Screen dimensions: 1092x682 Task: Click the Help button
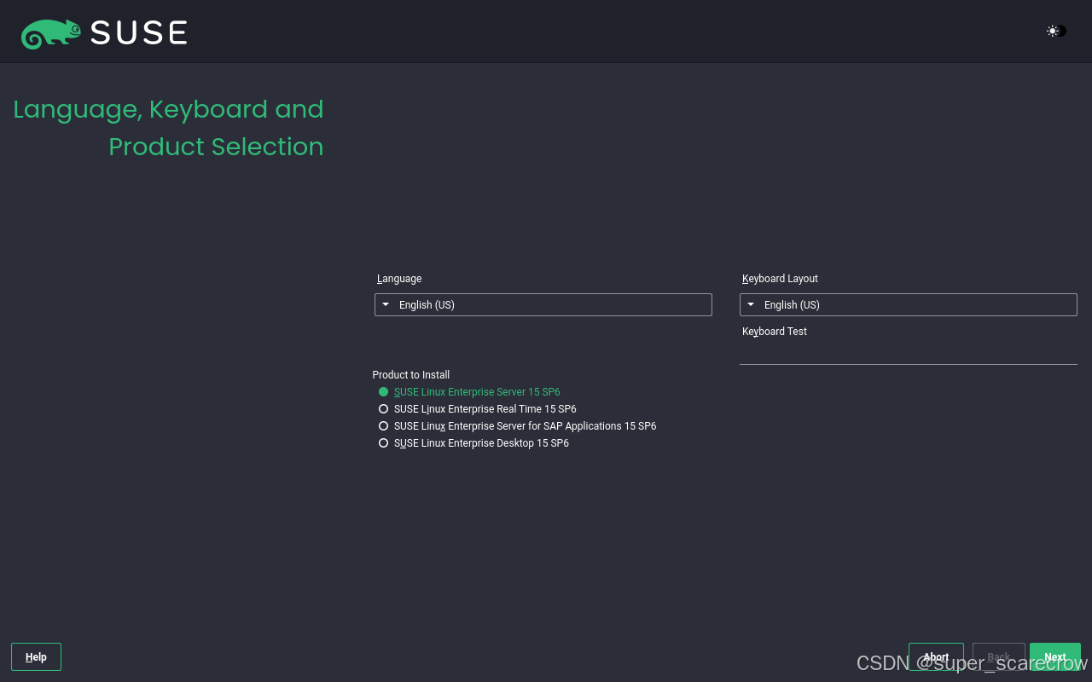(x=36, y=656)
